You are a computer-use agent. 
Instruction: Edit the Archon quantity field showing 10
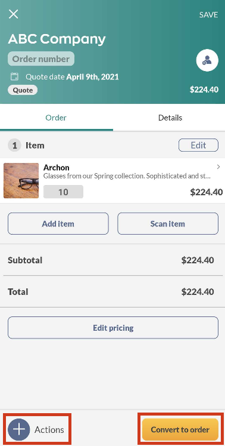pos(63,192)
